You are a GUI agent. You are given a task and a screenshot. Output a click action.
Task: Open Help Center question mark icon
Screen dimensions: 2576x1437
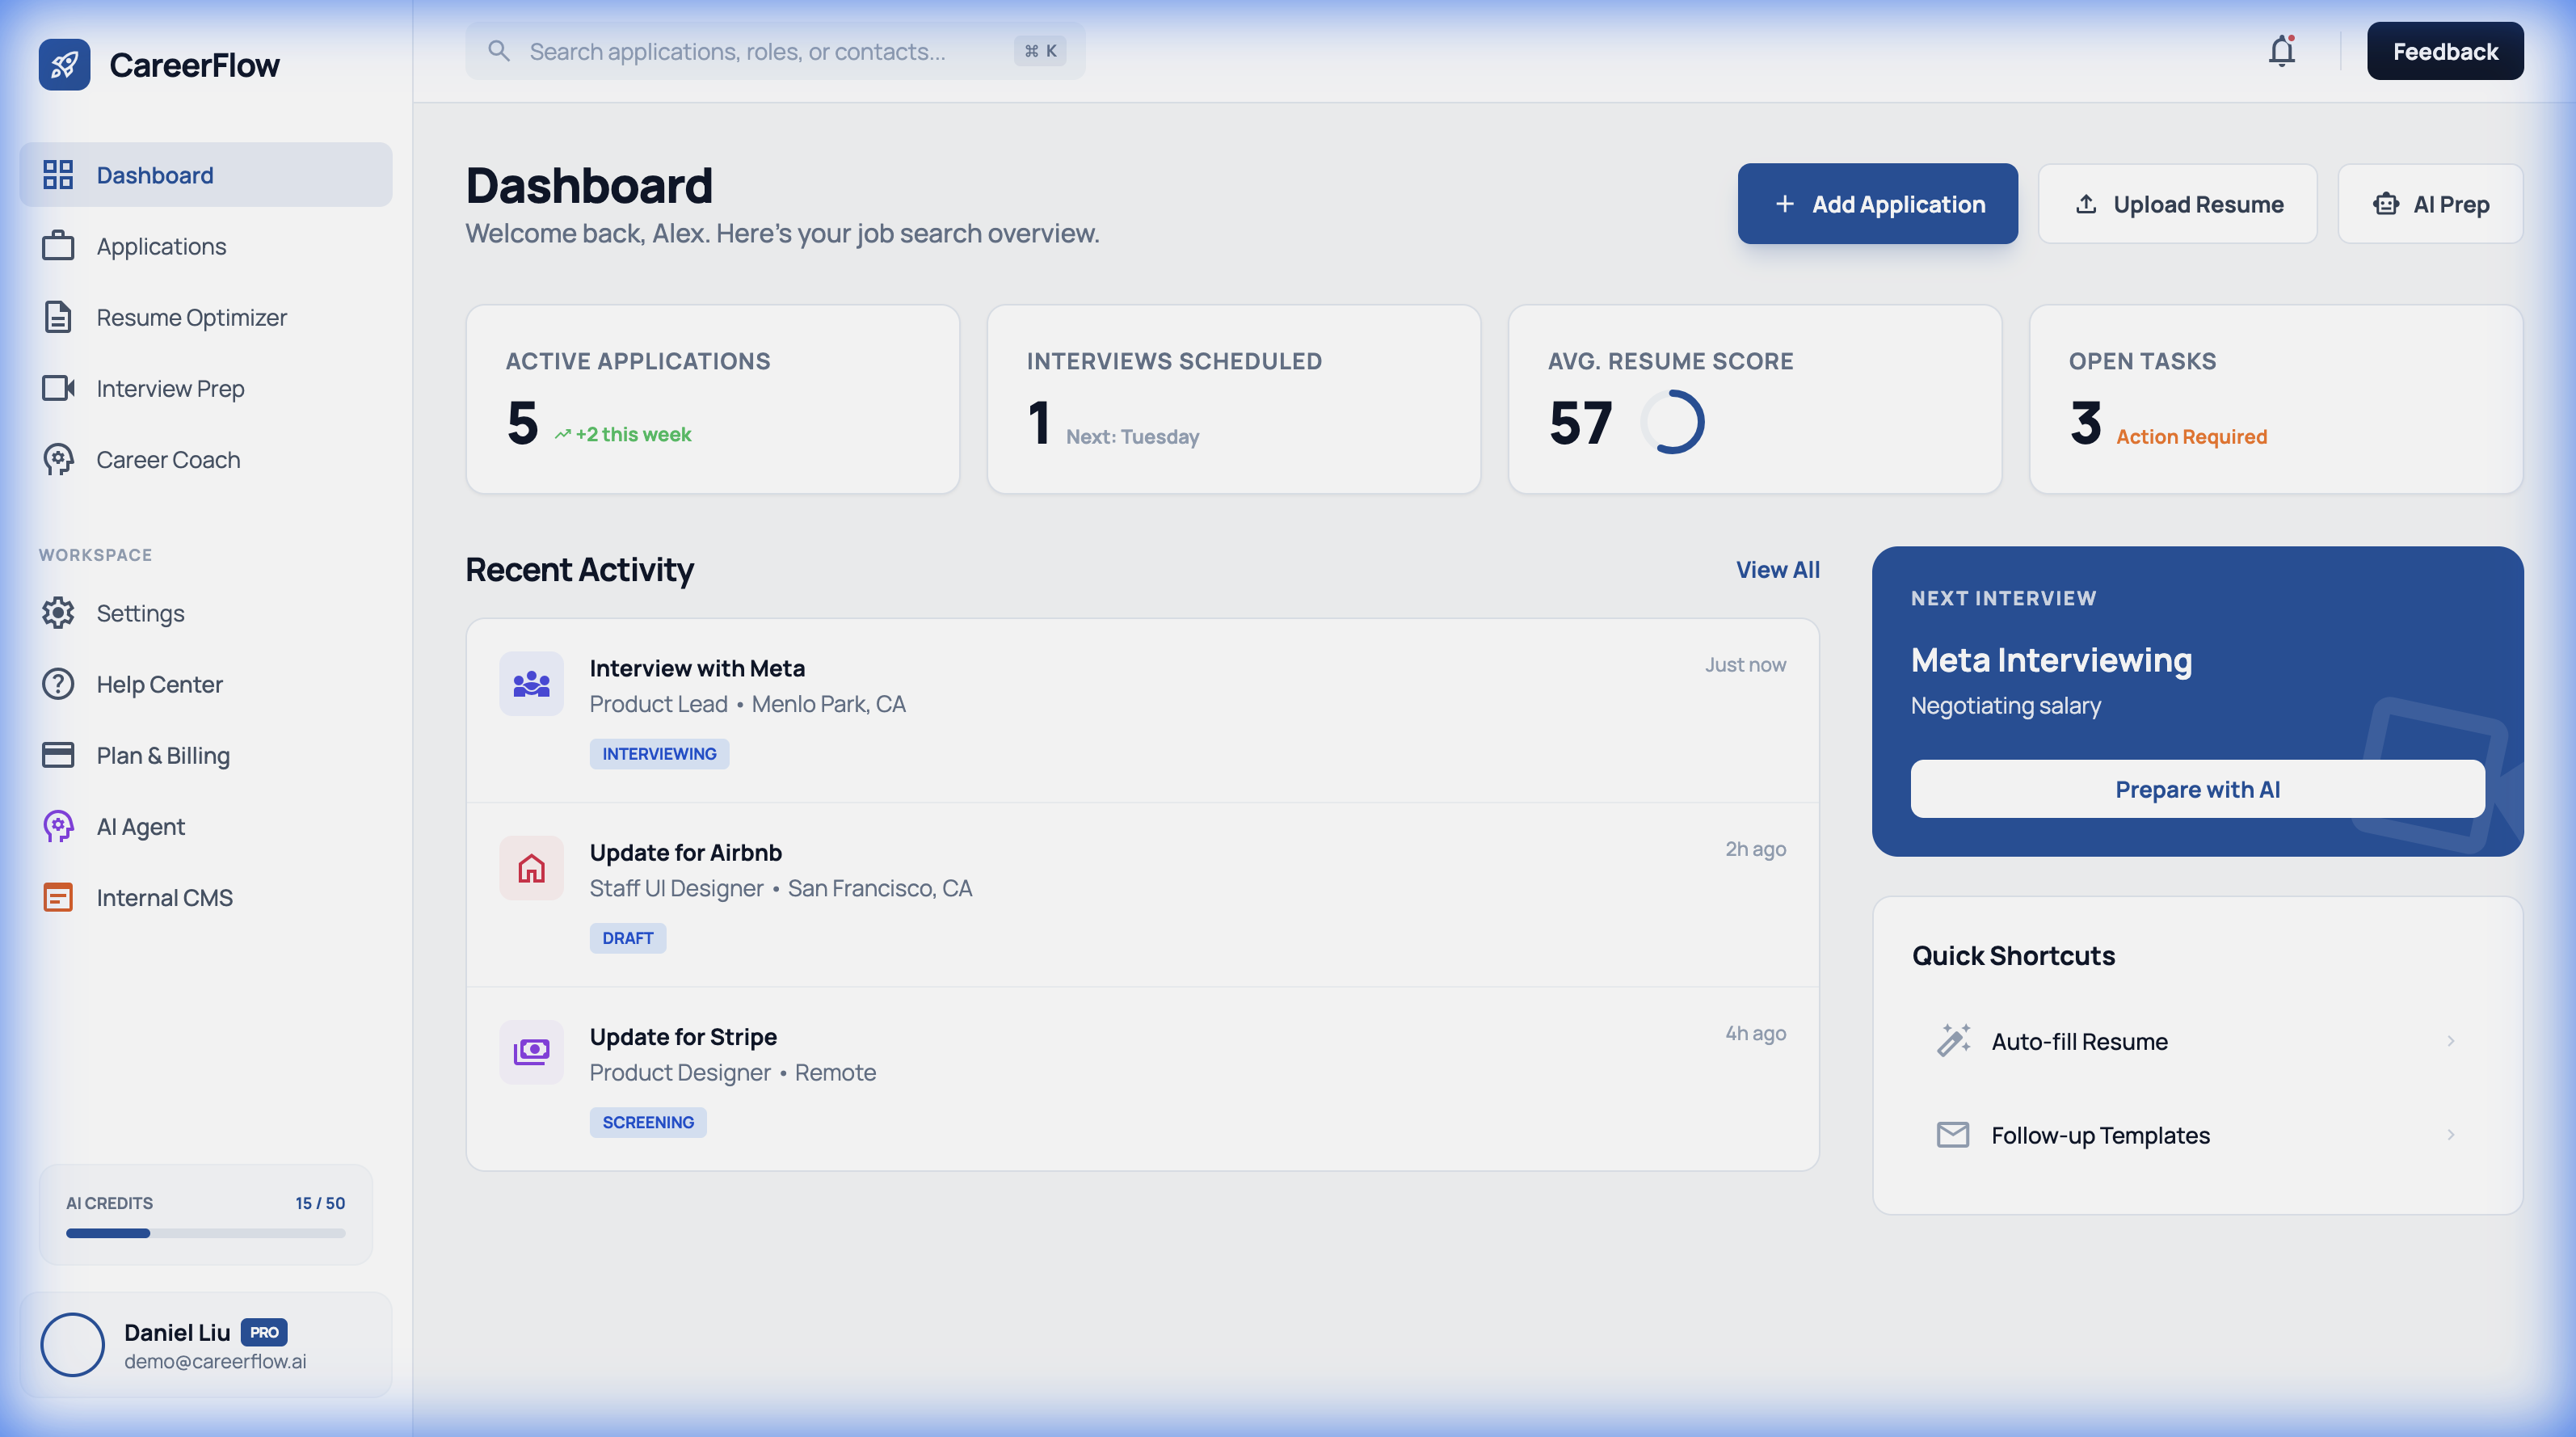point(58,684)
